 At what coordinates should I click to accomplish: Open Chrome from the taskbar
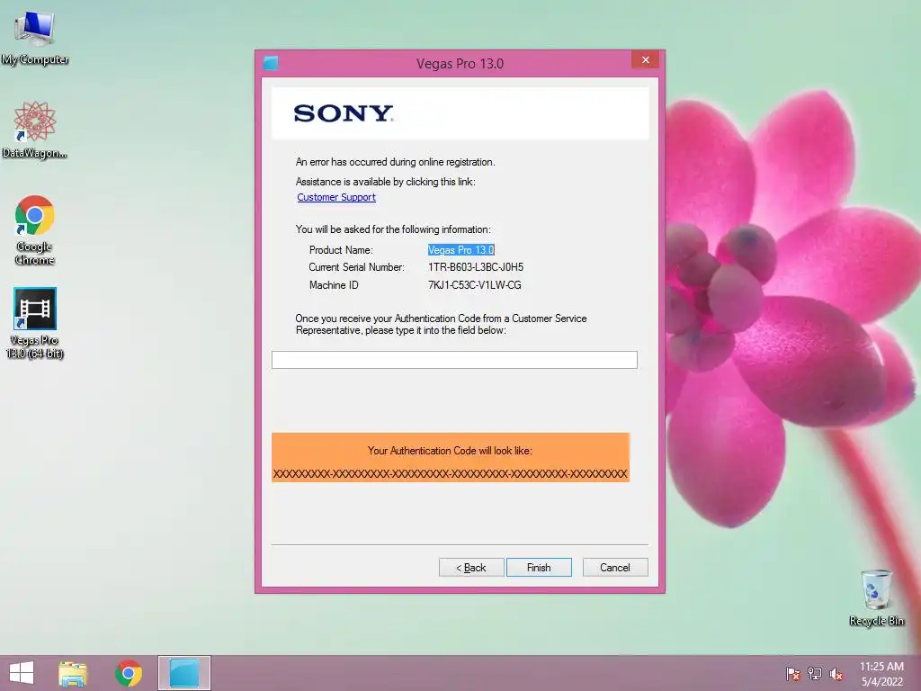coord(129,673)
